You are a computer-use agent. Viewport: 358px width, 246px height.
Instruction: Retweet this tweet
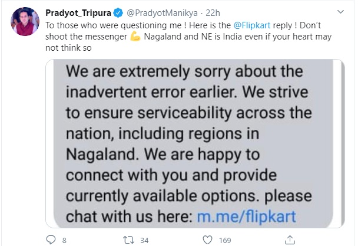pyautogui.click(x=134, y=240)
